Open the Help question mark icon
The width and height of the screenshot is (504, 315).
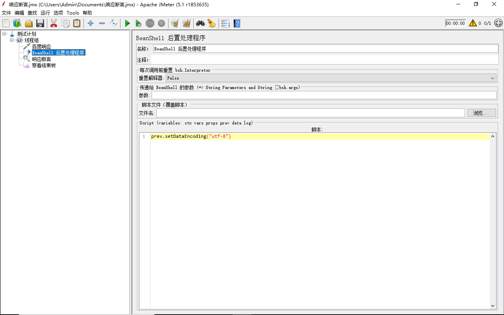click(x=237, y=24)
